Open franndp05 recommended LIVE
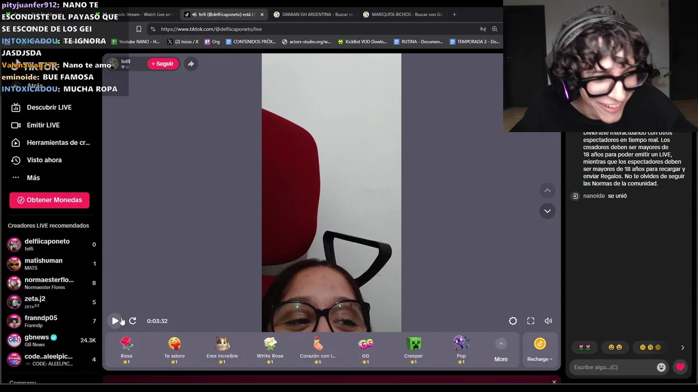Viewport: 698px width, 392px height. (52, 321)
